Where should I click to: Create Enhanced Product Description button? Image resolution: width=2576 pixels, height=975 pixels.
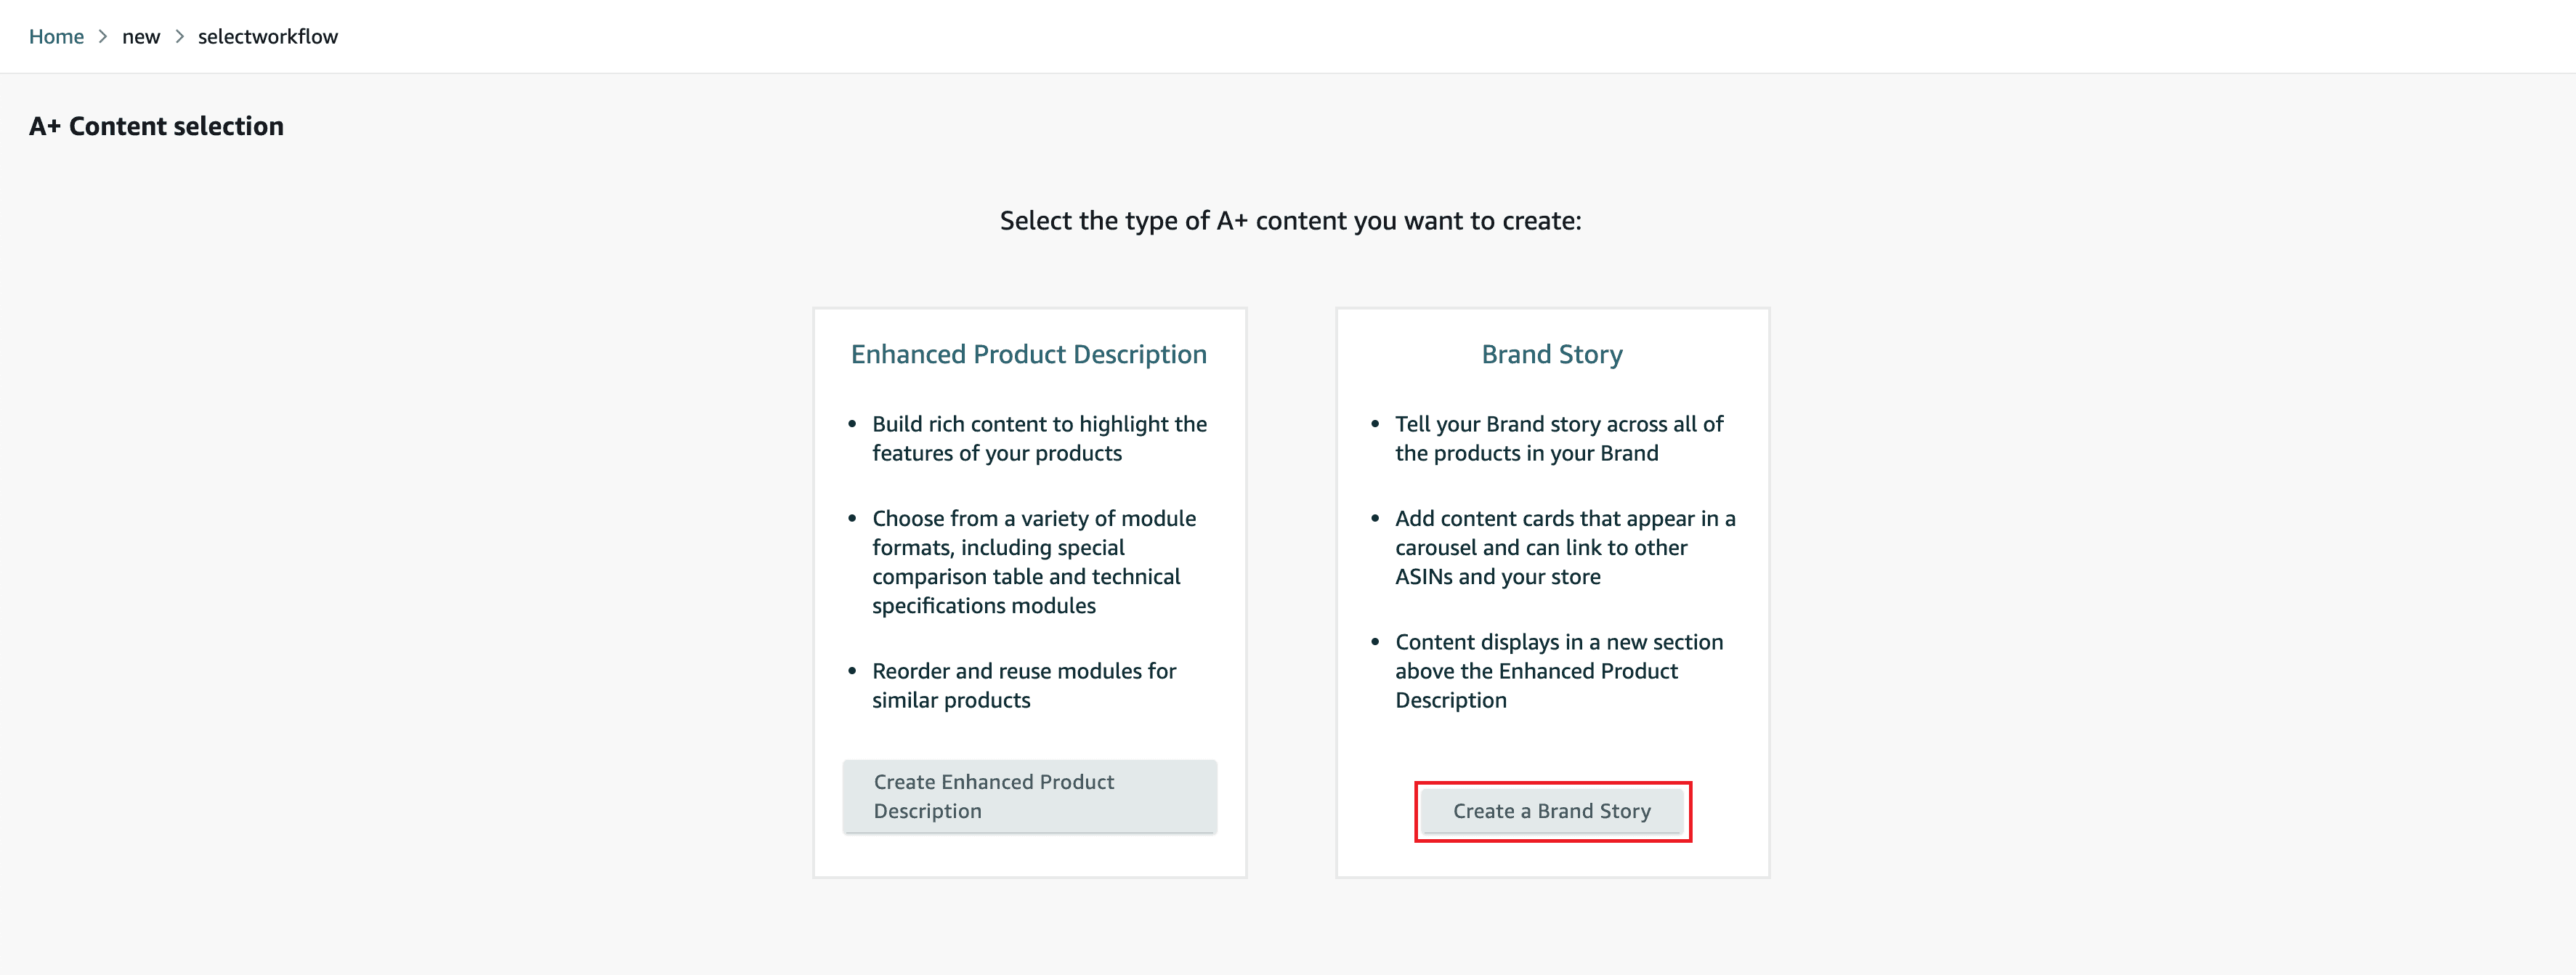click(x=1029, y=796)
